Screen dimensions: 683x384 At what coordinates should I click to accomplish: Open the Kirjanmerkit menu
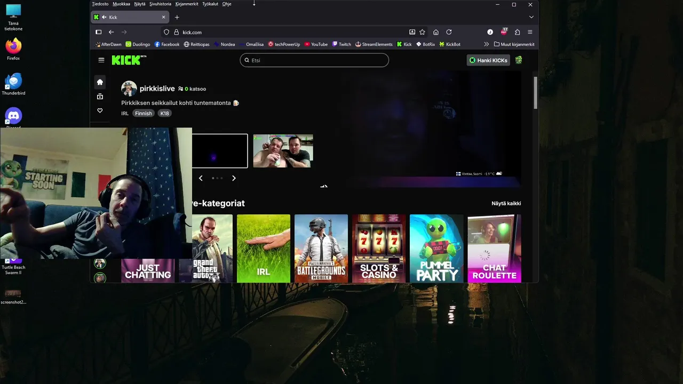(187, 4)
